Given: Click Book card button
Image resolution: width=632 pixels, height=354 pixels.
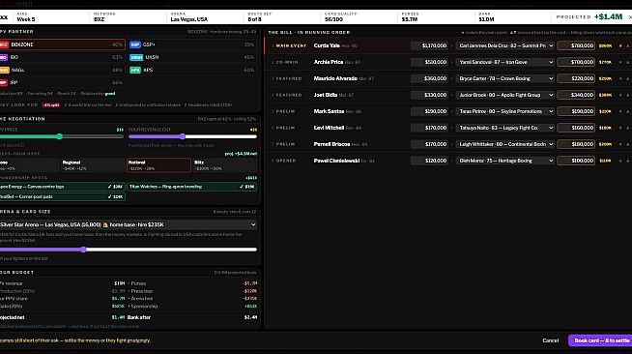Looking at the screenshot, I should 600,340.
